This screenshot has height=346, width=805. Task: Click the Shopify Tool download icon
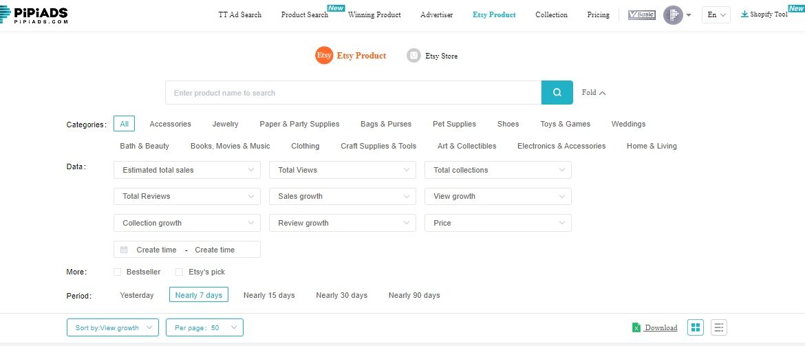[x=744, y=14]
